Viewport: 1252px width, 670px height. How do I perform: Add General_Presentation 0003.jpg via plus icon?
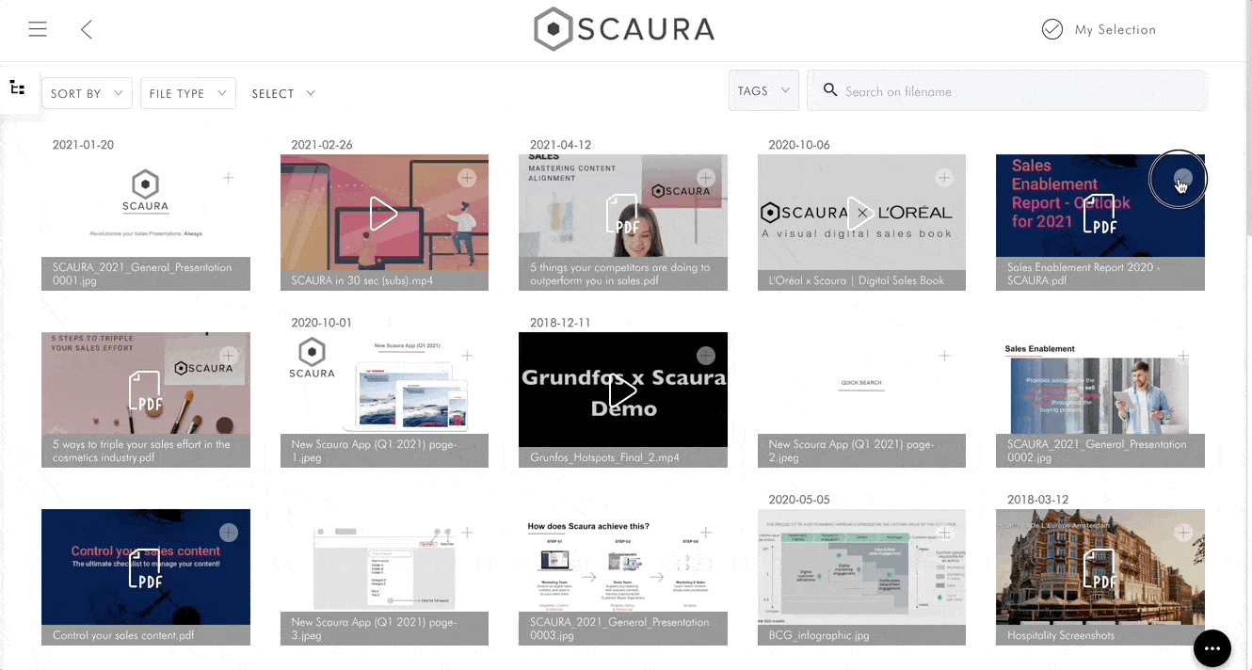[x=706, y=533]
